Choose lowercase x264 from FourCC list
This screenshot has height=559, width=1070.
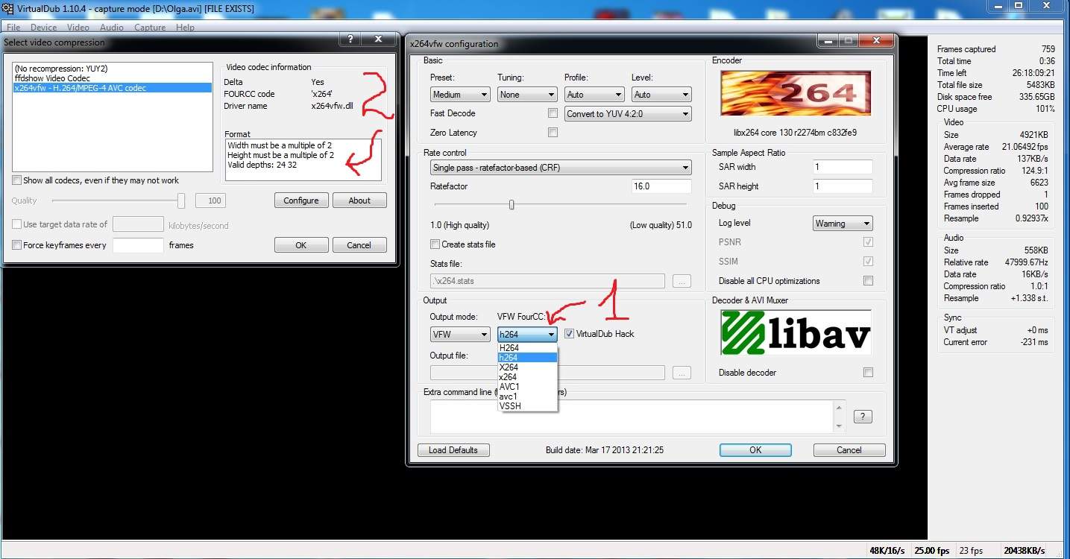[527, 377]
